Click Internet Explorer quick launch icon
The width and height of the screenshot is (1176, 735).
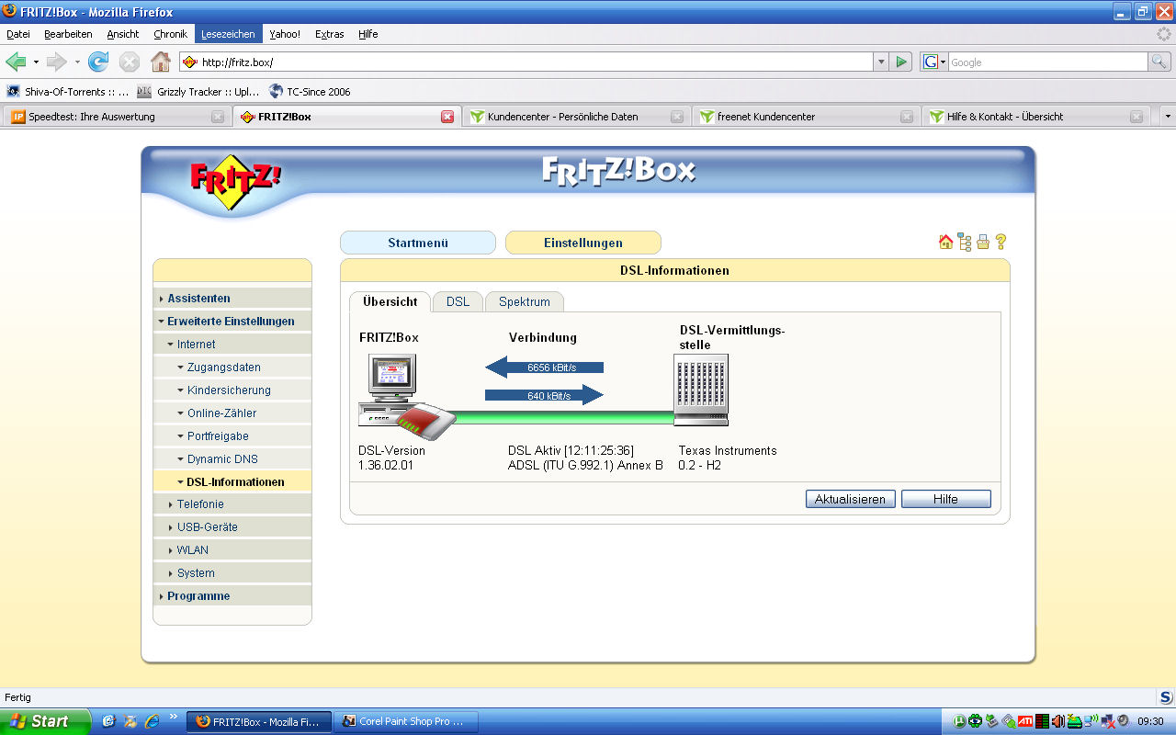click(x=153, y=721)
